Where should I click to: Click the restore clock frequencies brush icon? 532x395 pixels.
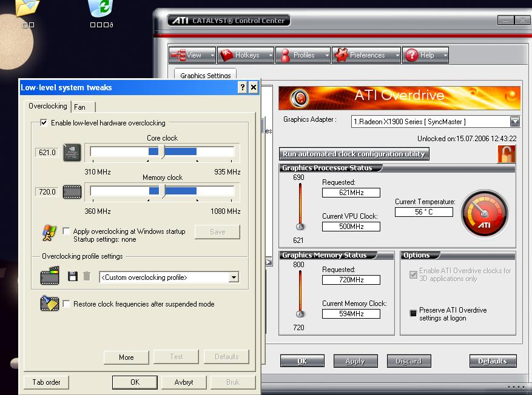(50, 304)
